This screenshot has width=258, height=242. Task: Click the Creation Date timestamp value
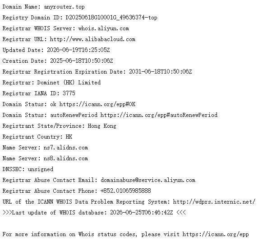pyautogui.click(x=82, y=61)
